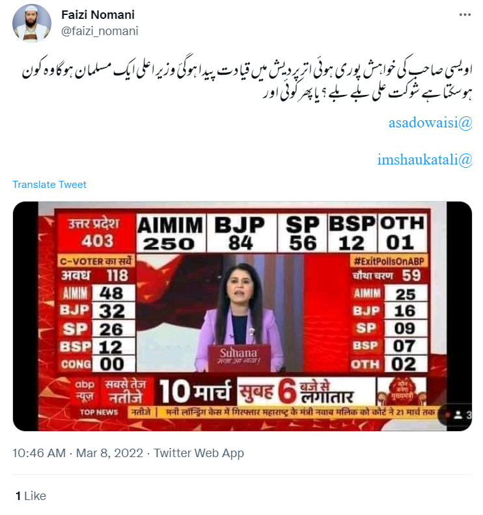
Task: View who liked via 1 Like
Action: pos(31,496)
